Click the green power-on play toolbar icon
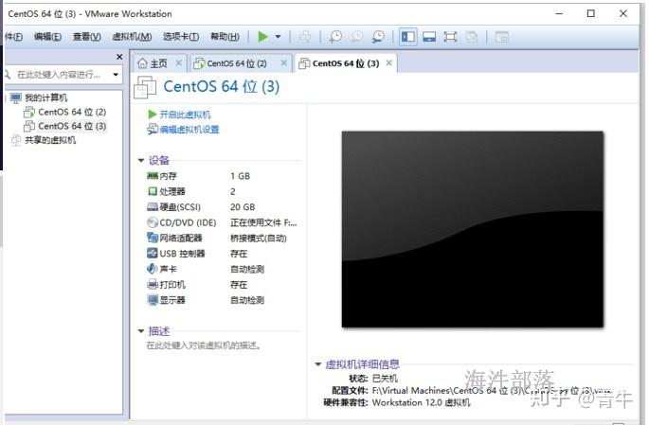Image resolution: width=649 pixels, height=425 pixels. tap(262, 37)
